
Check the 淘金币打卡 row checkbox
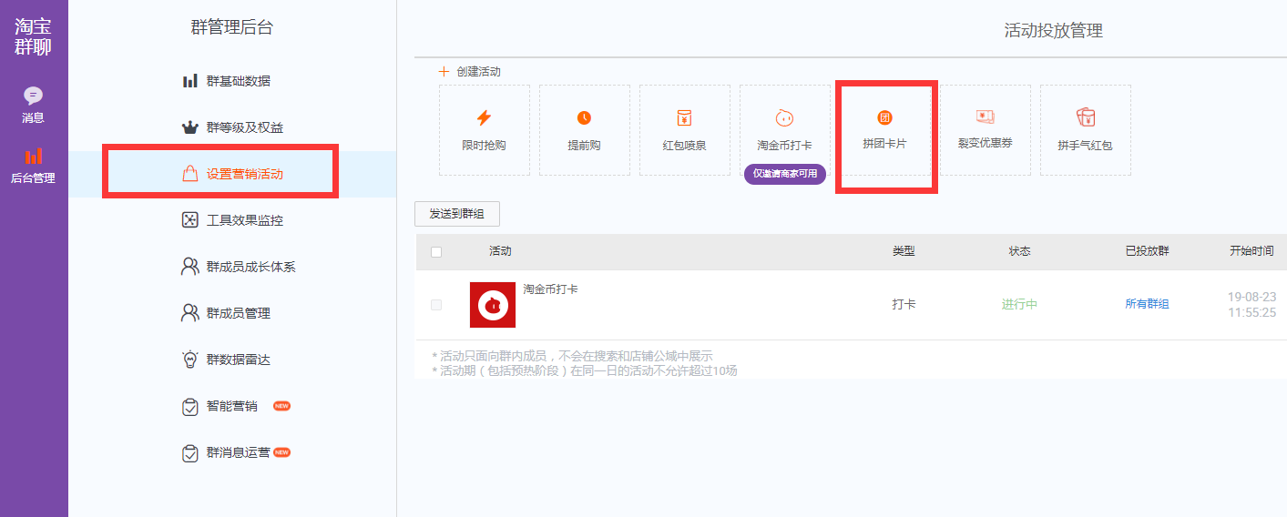tap(436, 305)
